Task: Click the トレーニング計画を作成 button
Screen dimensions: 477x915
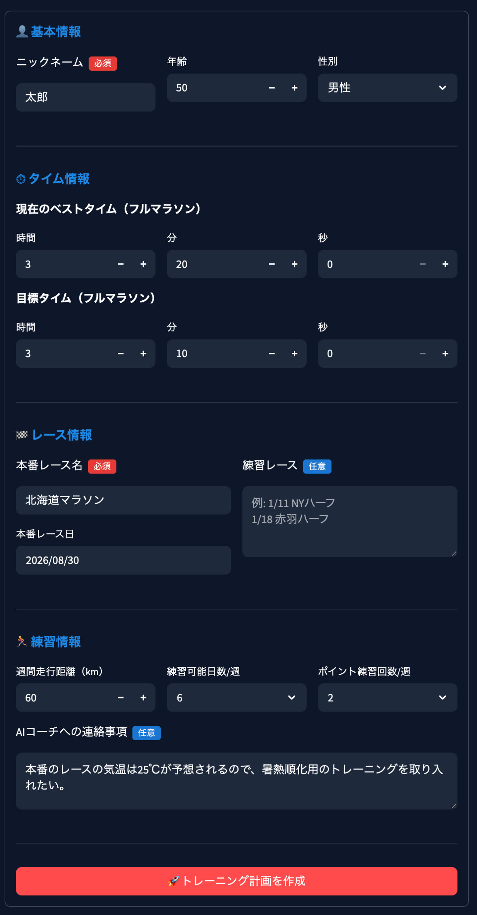Action: coord(236,881)
